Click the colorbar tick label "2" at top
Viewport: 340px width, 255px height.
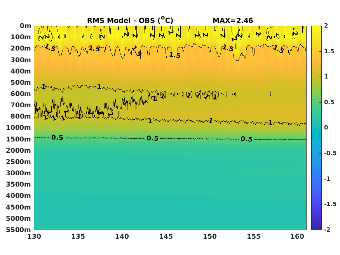(326, 26)
